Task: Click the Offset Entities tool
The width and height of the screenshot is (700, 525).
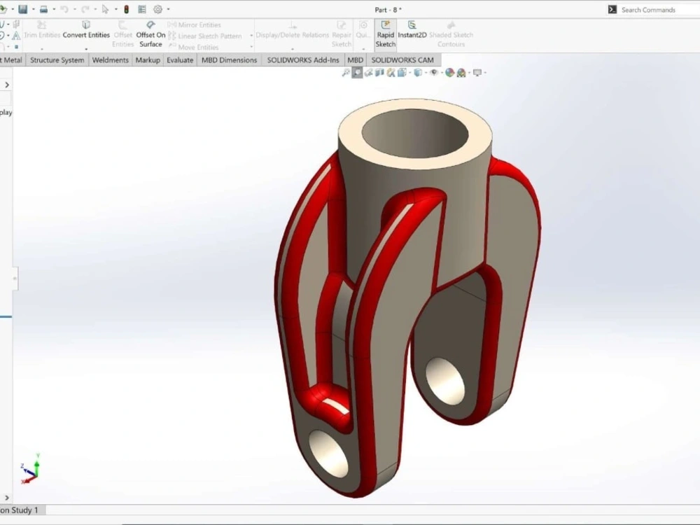Action: (x=122, y=34)
